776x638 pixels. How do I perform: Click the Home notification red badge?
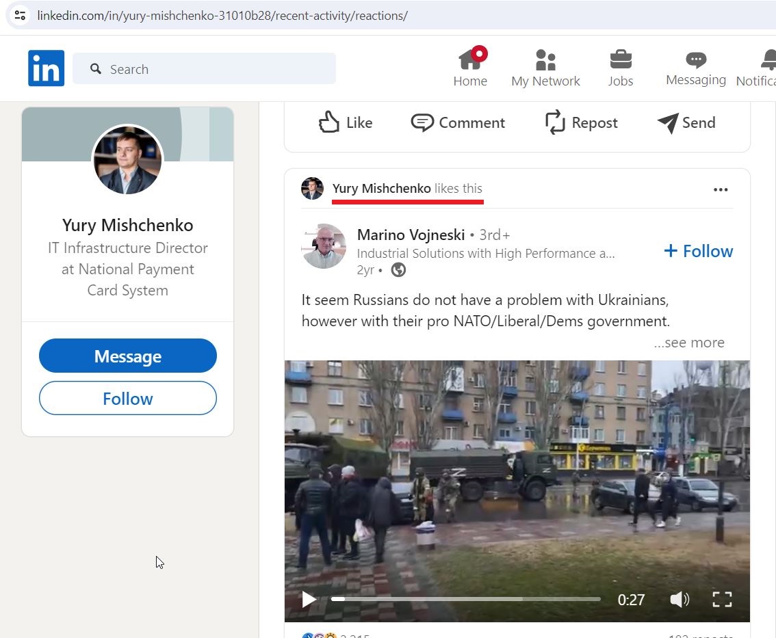click(479, 53)
